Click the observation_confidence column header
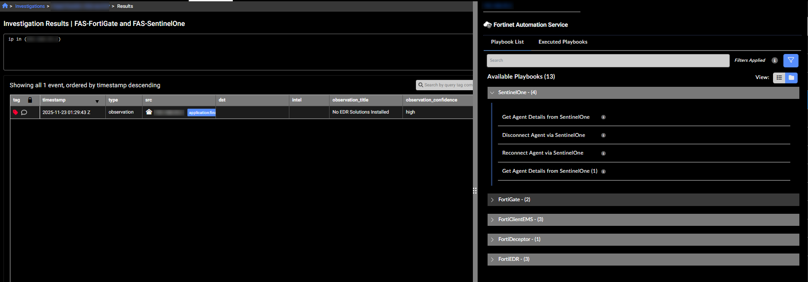808x282 pixels. click(437, 100)
